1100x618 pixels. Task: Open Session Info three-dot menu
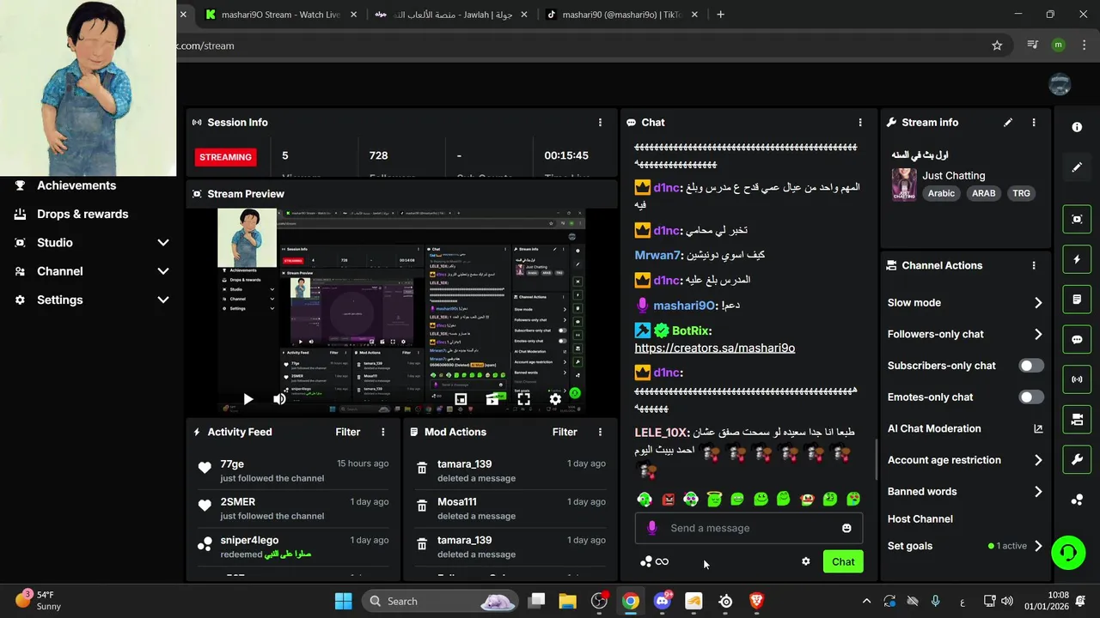click(600, 123)
